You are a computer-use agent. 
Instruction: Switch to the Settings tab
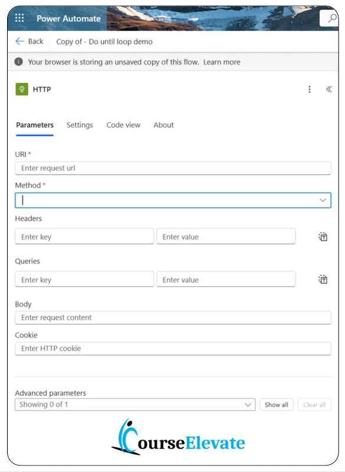pos(80,125)
